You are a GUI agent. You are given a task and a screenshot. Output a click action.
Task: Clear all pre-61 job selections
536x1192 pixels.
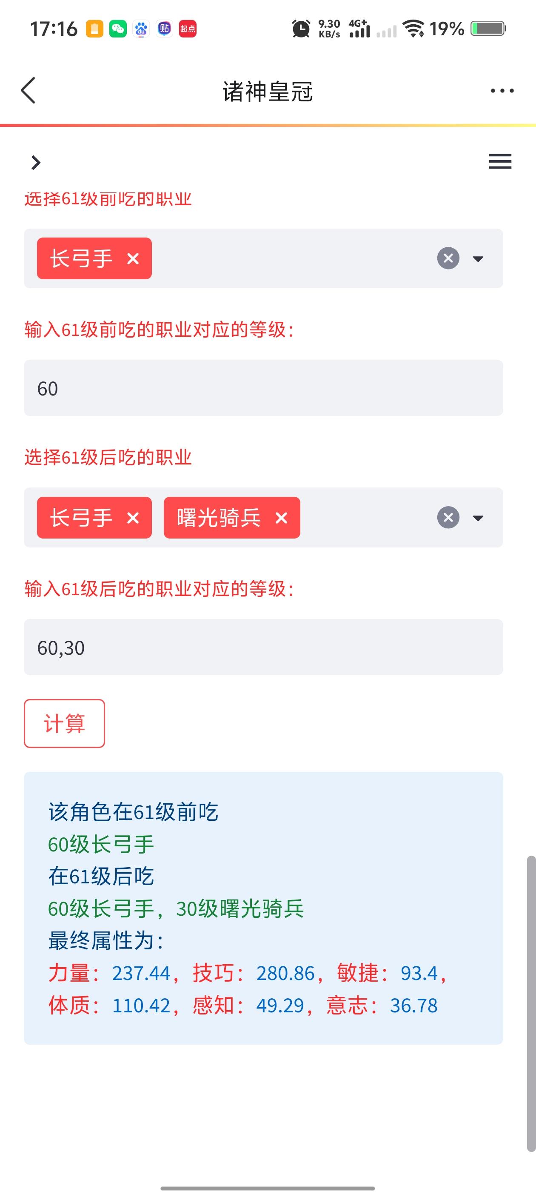[x=448, y=258]
